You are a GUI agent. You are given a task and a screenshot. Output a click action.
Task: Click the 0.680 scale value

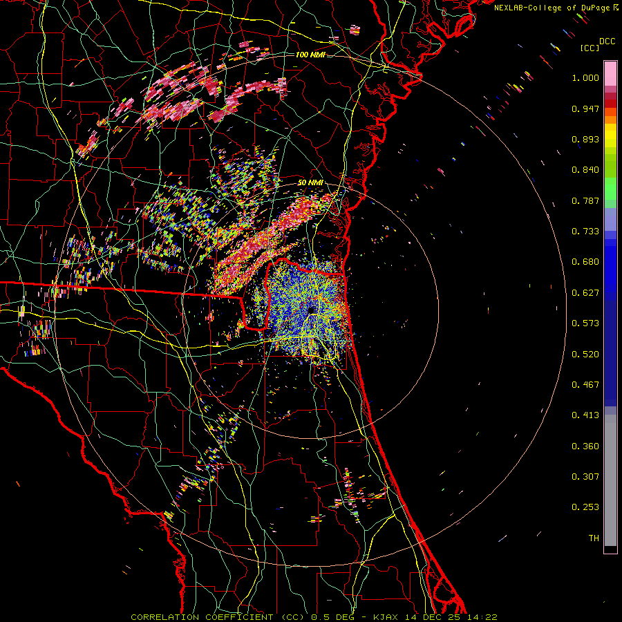click(x=585, y=262)
